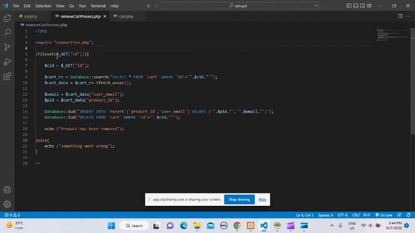Toggle the panel layout icon
The image size is (415, 233).
356,6
